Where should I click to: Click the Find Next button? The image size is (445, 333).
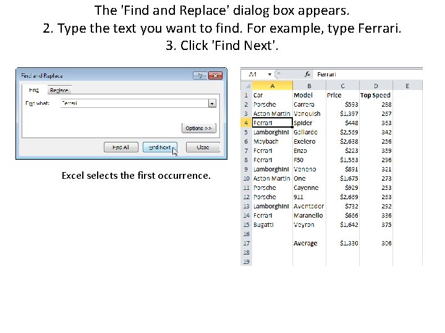(160, 147)
